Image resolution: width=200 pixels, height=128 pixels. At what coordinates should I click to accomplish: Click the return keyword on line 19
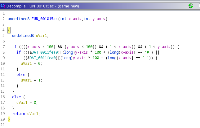(x=19, y=113)
